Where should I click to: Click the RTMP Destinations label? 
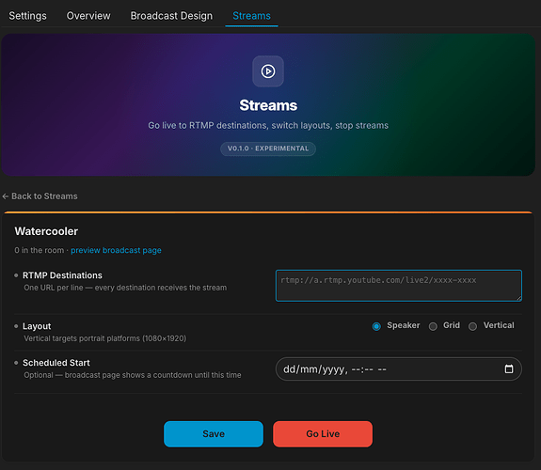62,275
